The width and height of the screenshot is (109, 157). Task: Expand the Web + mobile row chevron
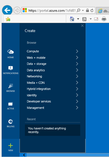point(77,57)
